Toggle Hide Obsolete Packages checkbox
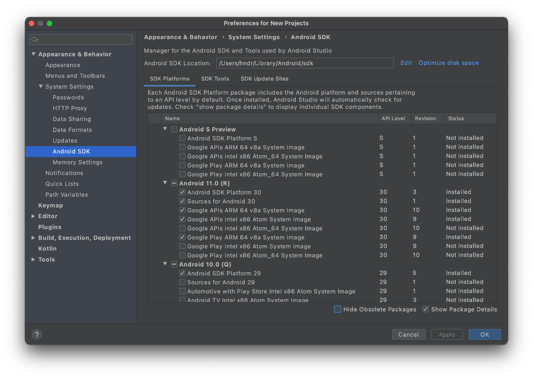The height and width of the screenshot is (378, 533). pyautogui.click(x=338, y=309)
